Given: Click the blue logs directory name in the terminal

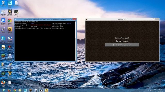Looking at the screenshot, I should tap(32, 23).
